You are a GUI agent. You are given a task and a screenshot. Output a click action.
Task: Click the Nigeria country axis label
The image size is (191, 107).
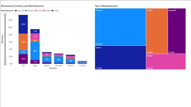coord(47,65)
